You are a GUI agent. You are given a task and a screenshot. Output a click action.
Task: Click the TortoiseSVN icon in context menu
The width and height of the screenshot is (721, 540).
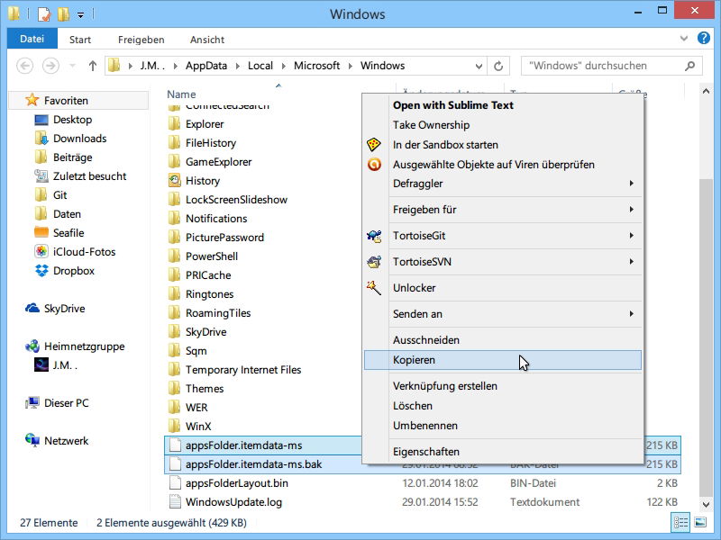(374, 262)
